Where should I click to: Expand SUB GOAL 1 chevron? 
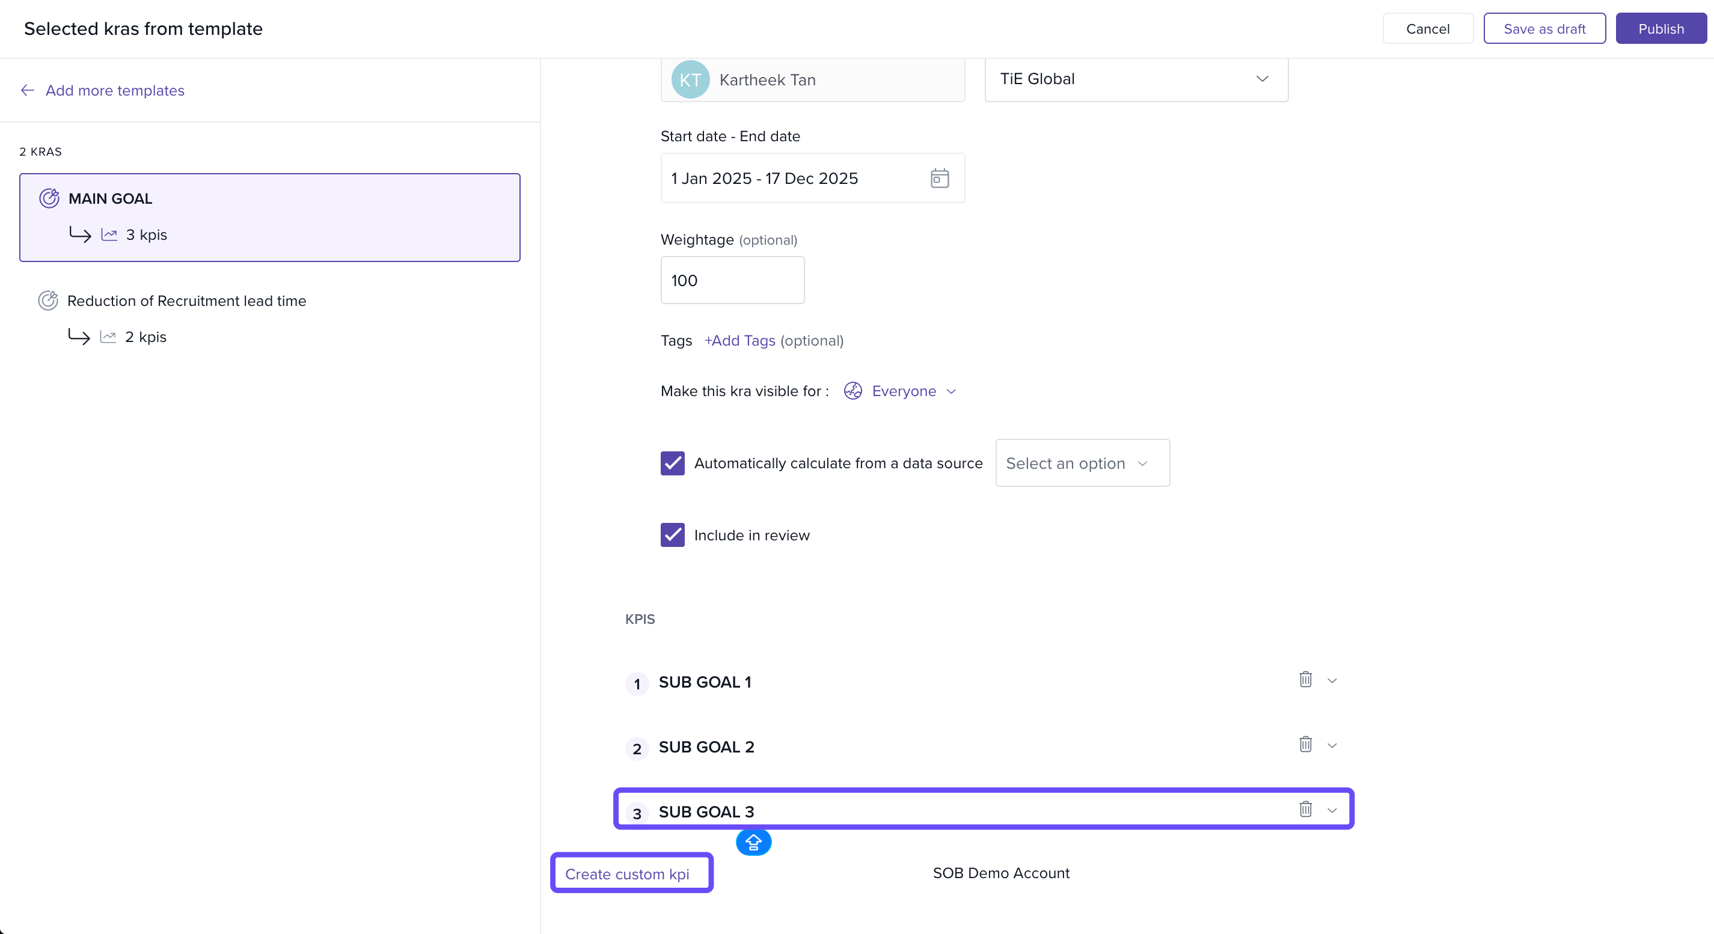(x=1332, y=680)
